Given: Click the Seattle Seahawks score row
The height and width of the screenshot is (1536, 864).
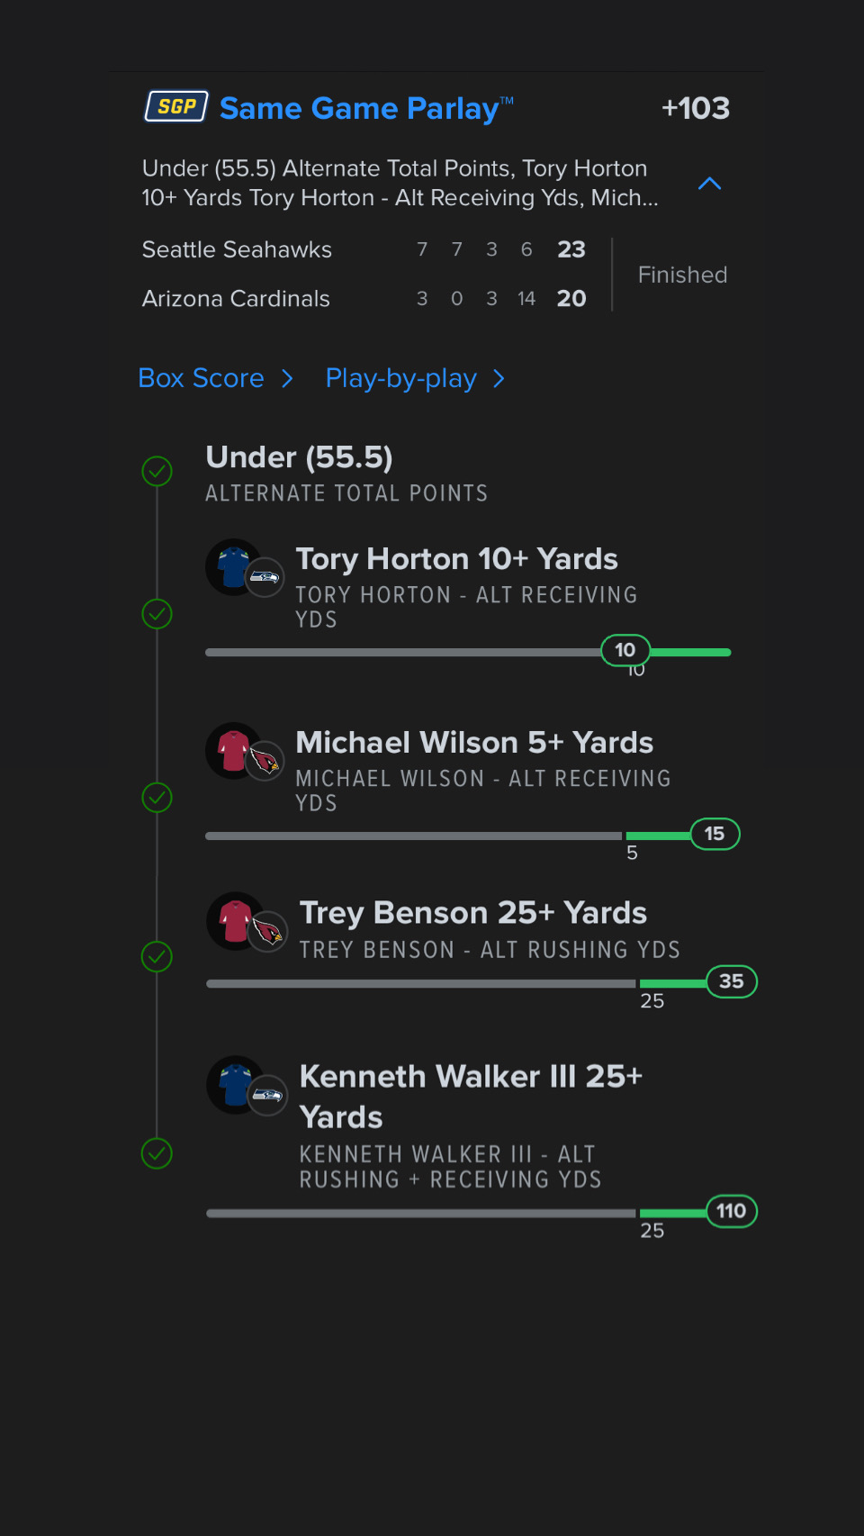Looking at the screenshot, I should [364, 249].
